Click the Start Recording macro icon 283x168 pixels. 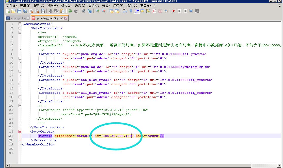click(174, 11)
